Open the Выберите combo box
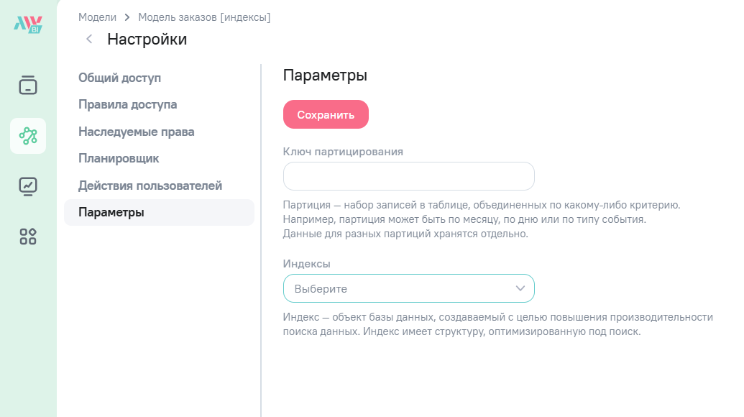This screenshot has width=744, height=417. (x=408, y=288)
